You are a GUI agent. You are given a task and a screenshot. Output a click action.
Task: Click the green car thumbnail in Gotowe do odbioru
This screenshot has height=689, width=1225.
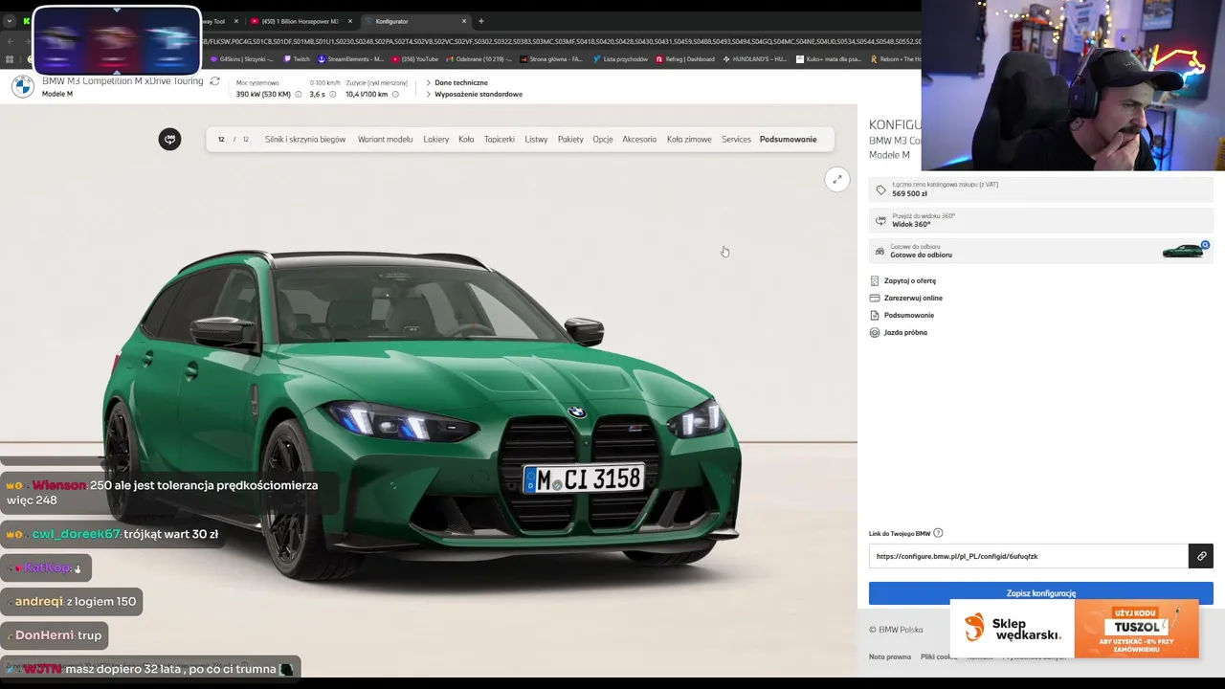1183,252
